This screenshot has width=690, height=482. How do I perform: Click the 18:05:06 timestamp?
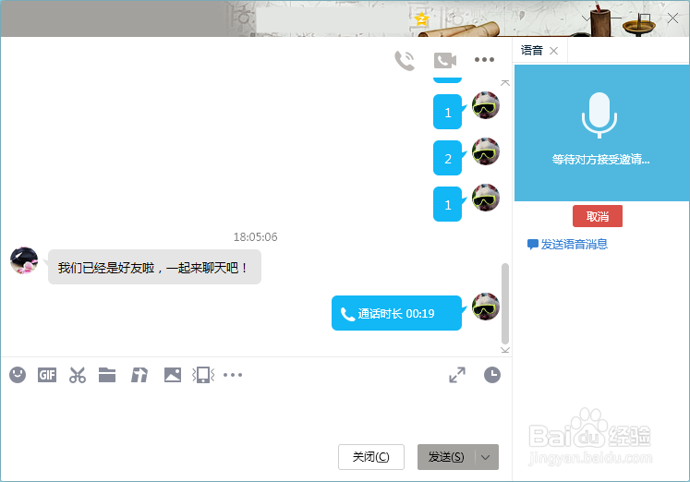[255, 237]
